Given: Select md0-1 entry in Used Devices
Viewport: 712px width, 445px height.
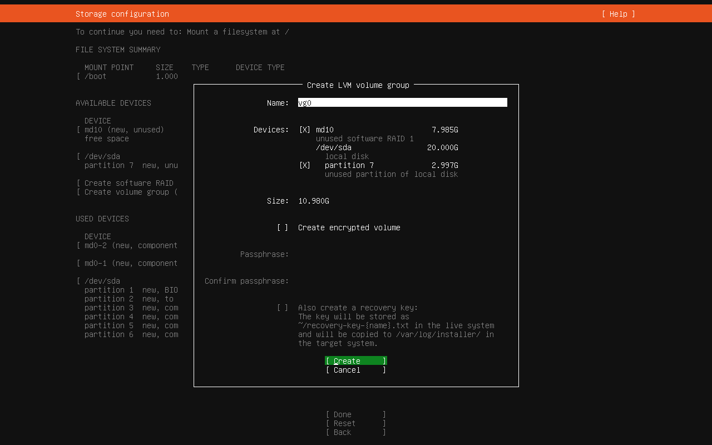Looking at the screenshot, I should 130,263.
